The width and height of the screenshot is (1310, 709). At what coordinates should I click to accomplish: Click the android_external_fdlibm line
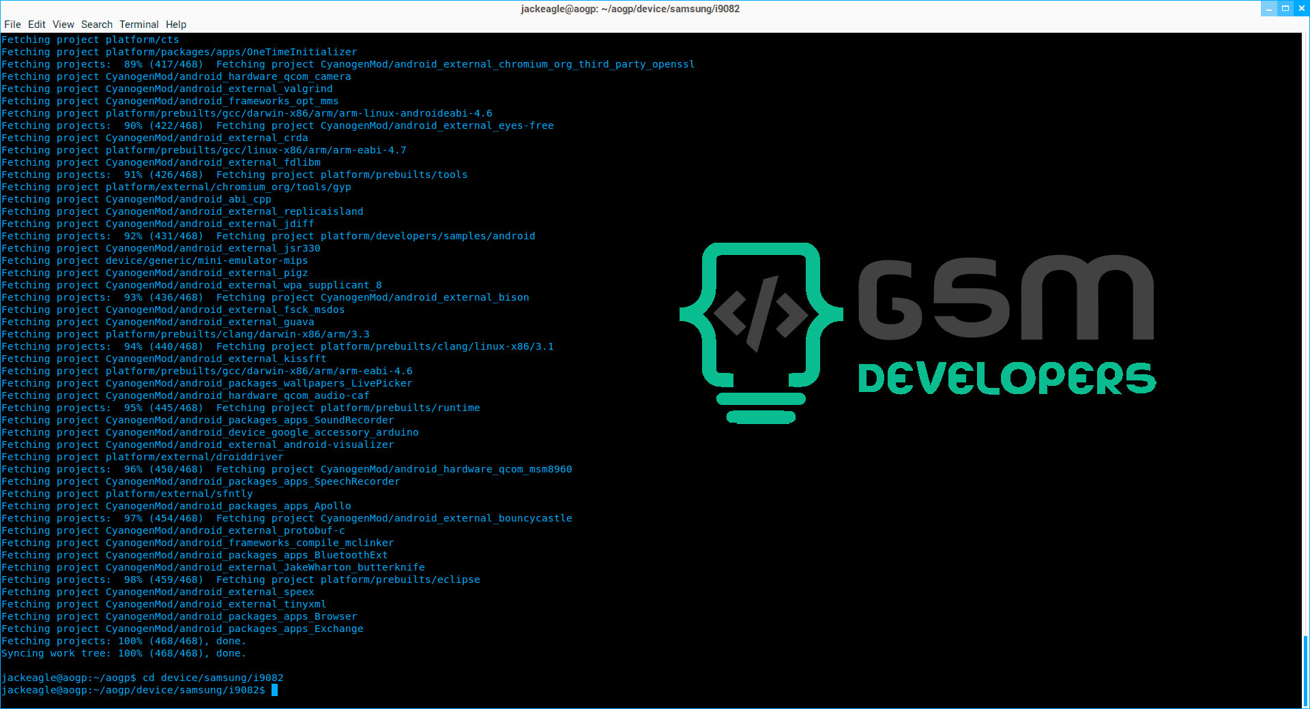coord(161,163)
